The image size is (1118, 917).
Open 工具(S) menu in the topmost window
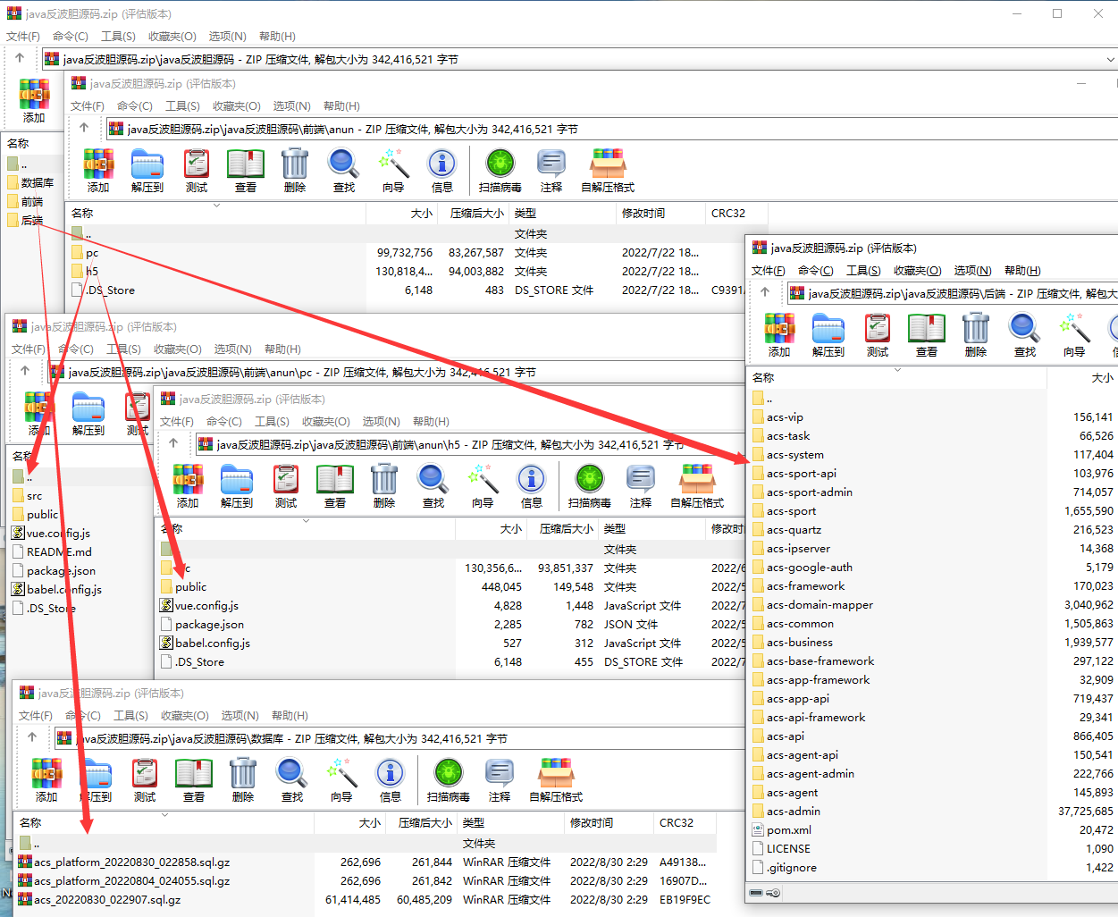pos(118,37)
